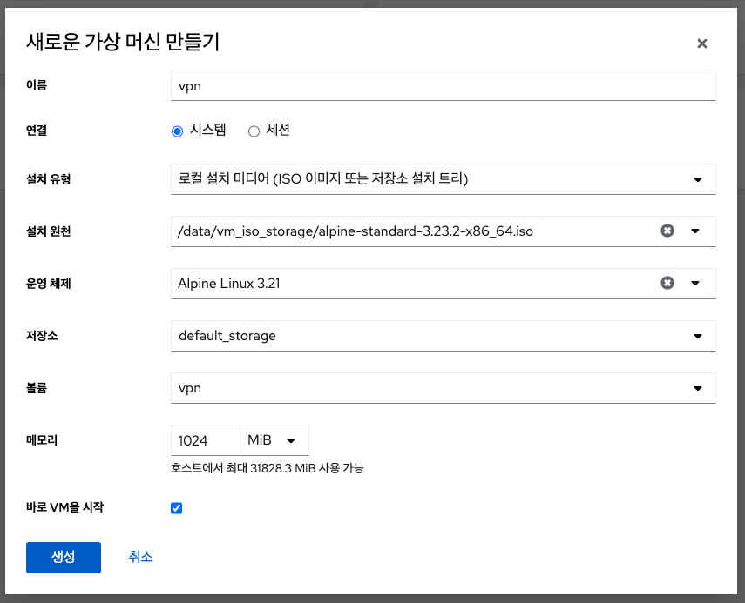Open the 설치 유형 dropdown
Screen dimensions: 745x603
(x=443, y=179)
